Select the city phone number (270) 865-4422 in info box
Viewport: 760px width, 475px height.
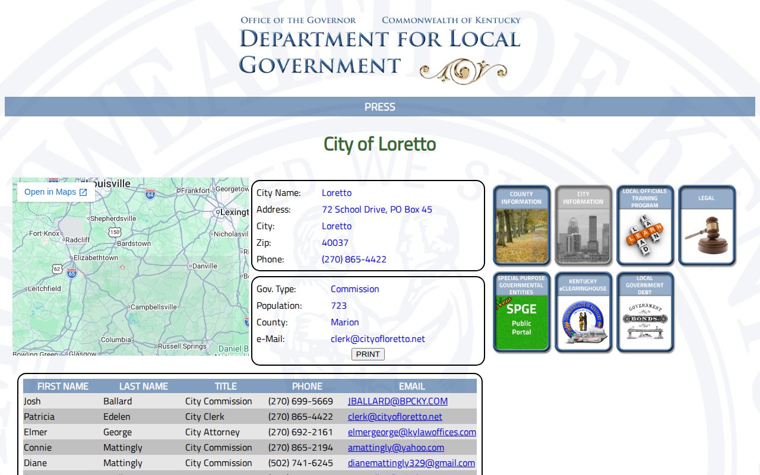(x=354, y=259)
